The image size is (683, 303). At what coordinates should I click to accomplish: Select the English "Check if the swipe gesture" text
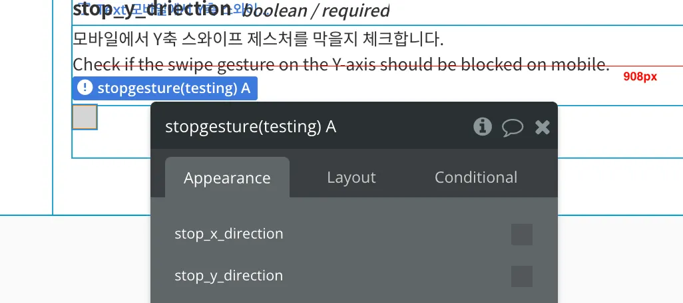click(x=341, y=64)
